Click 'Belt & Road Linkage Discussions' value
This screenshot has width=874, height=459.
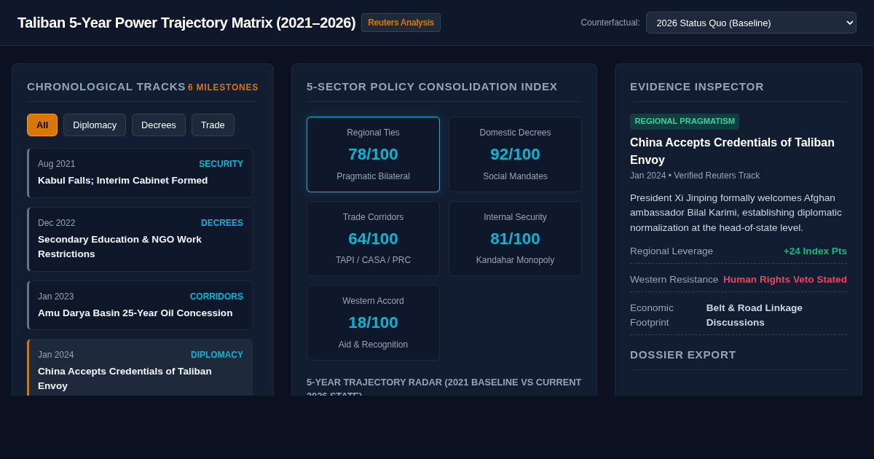coord(755,315)
